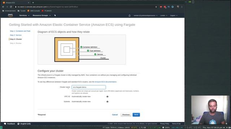This screenshot has width=231, height=129.
Task: Expand the Resource Groups dropdown
Action: pyautogui.click(x=42, y=15)
